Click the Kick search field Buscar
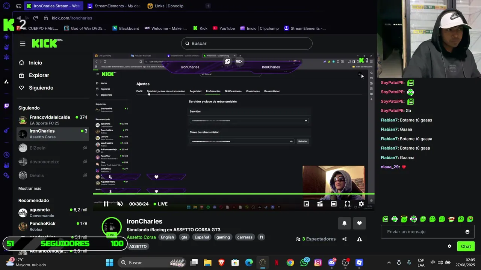This screenshot has width=481, height=270. pos(247,43)
